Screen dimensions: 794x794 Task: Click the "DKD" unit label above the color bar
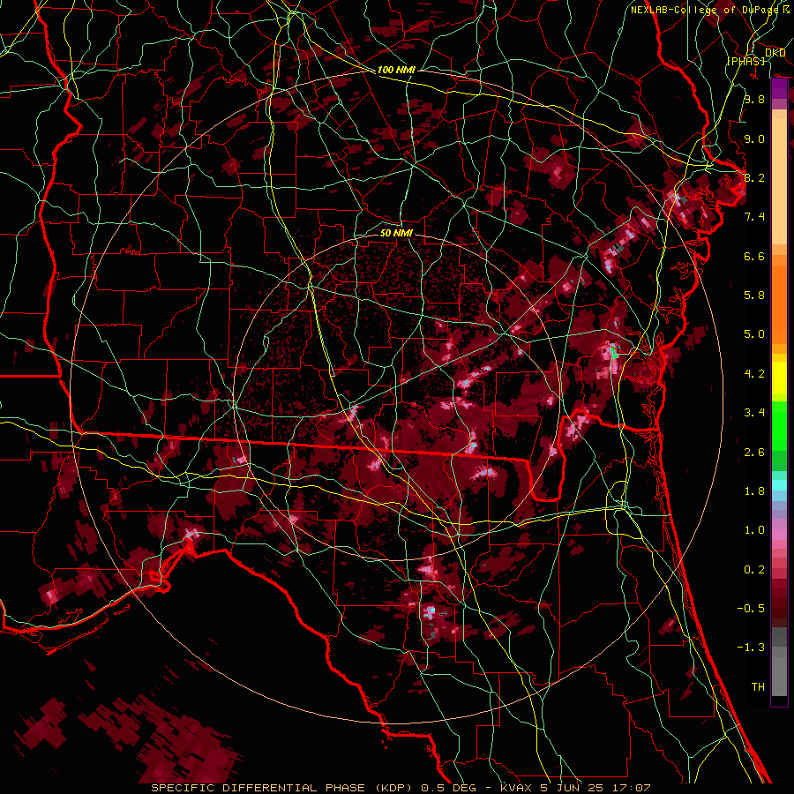point(775,53)
